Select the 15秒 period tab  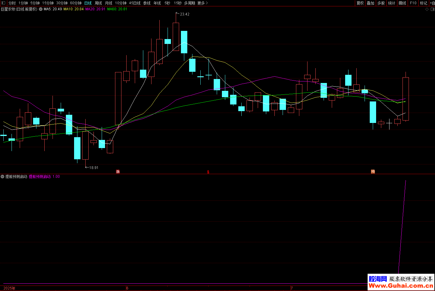coord(178,3)
